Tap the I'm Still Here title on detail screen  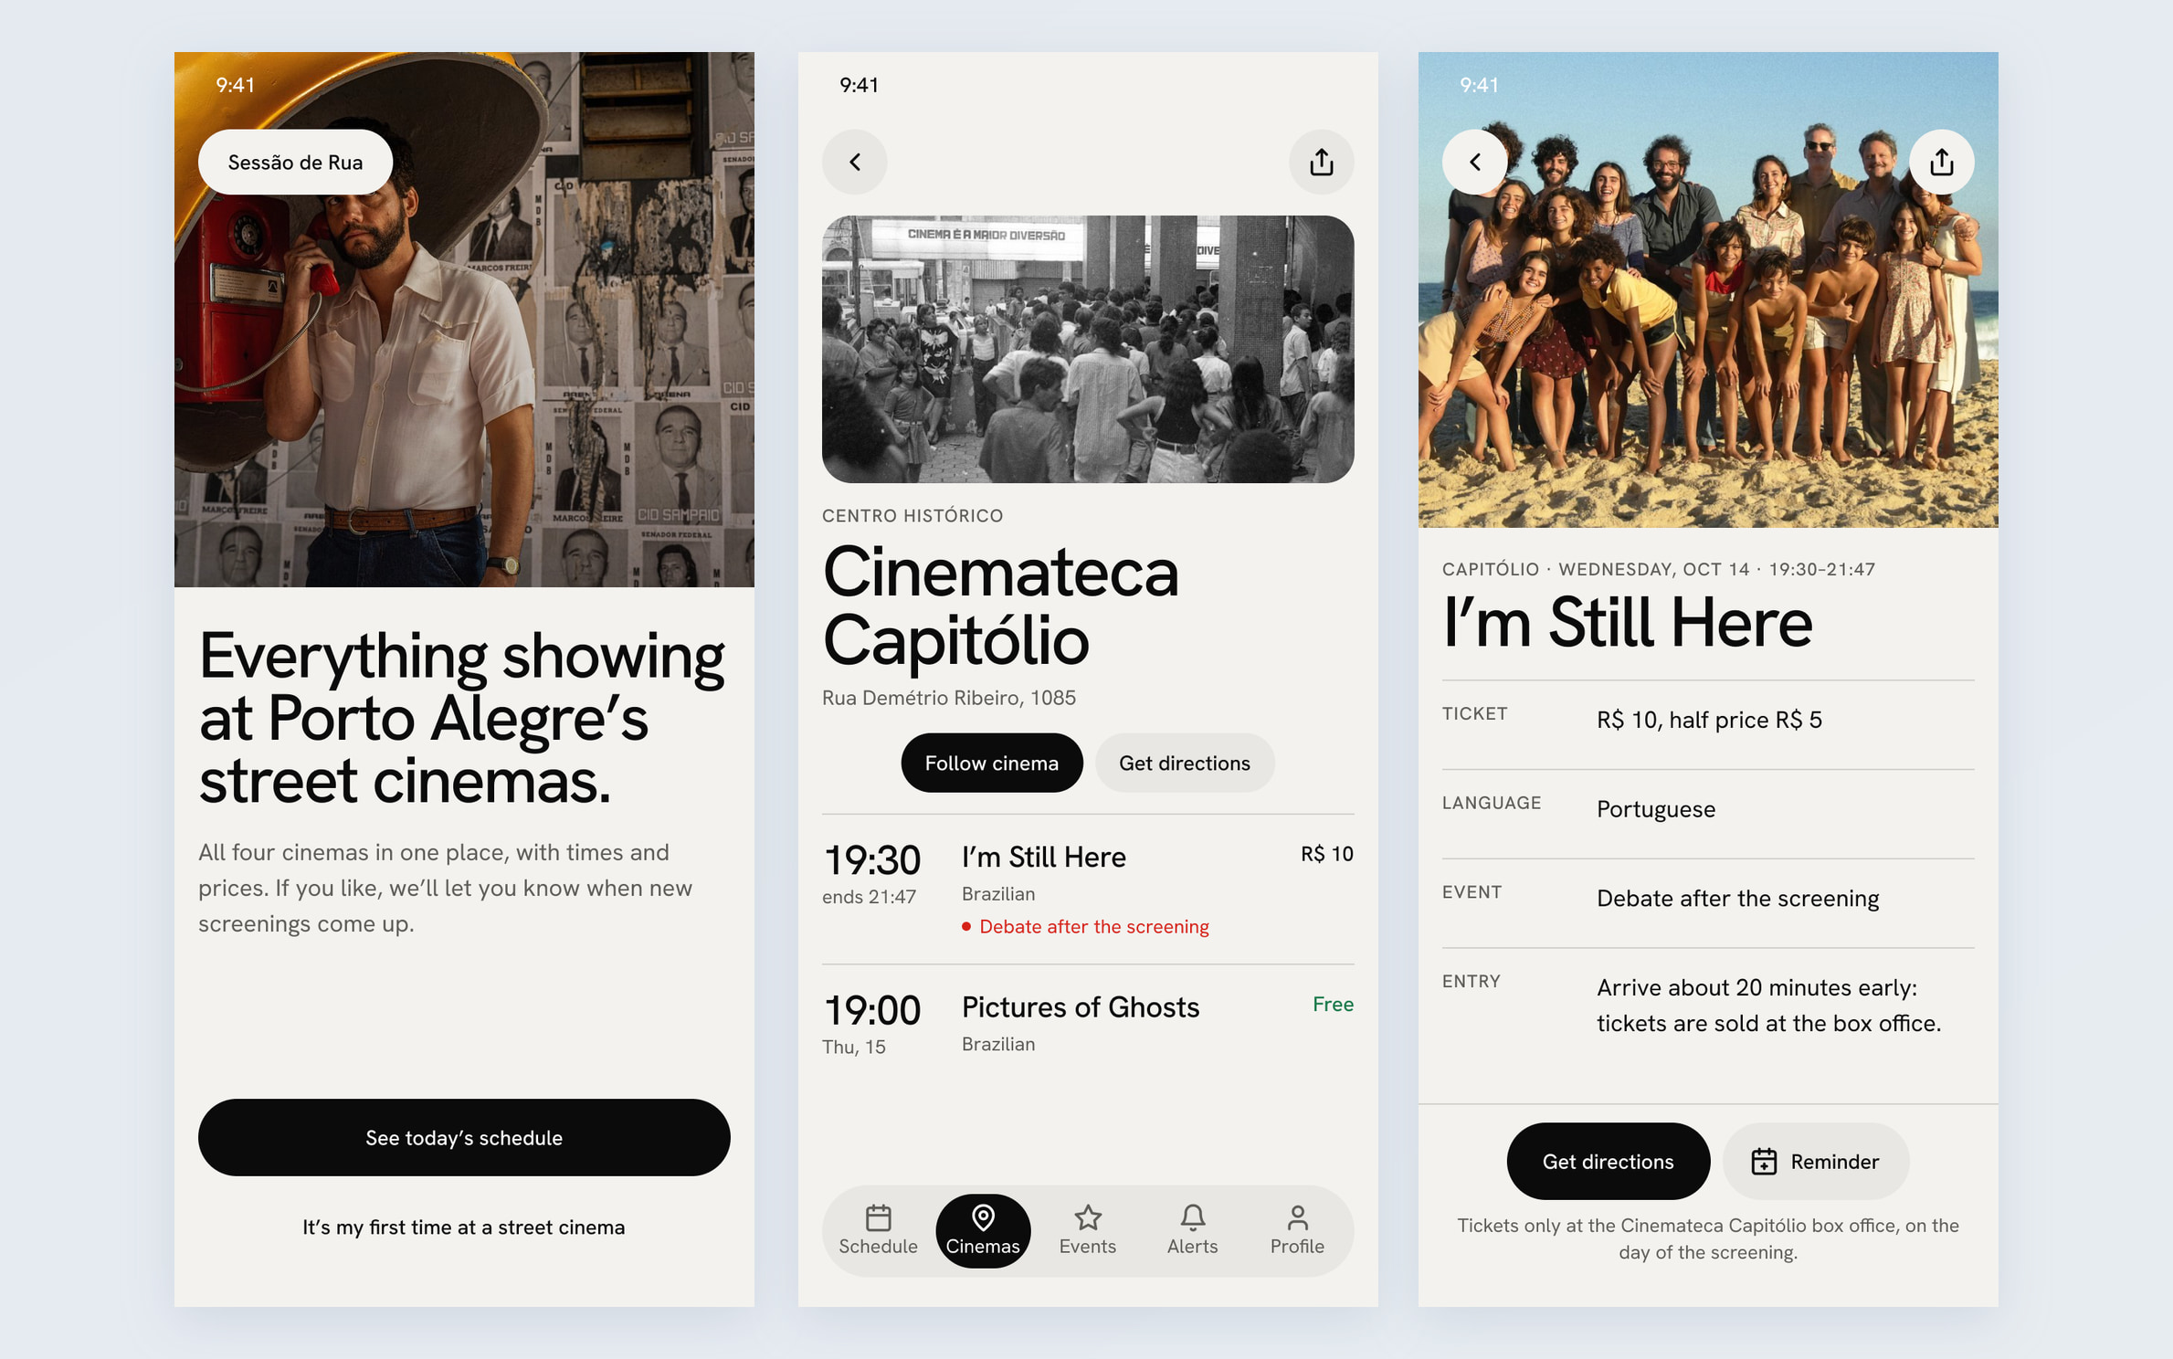[x=1626, y=624]
